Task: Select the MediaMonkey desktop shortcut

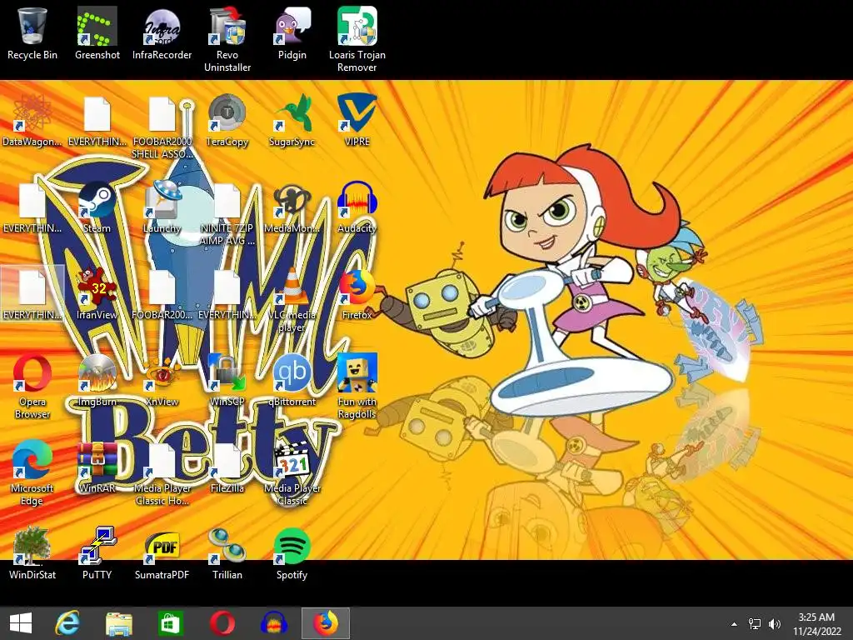Action: 292,207
